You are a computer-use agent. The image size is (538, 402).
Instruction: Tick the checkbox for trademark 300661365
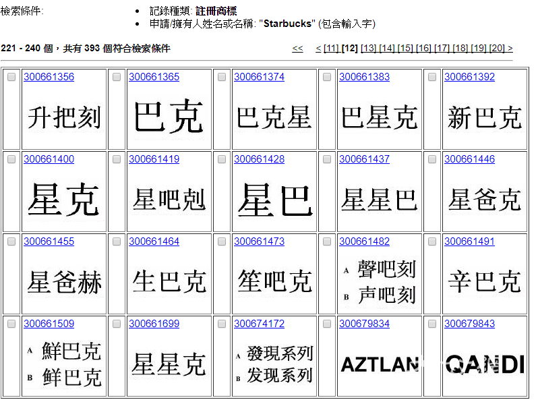point(117,77)
